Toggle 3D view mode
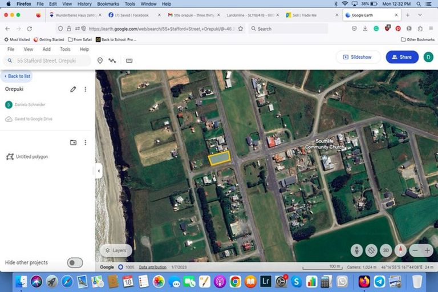This screenshot has width=438, height=292. [386, 250]
